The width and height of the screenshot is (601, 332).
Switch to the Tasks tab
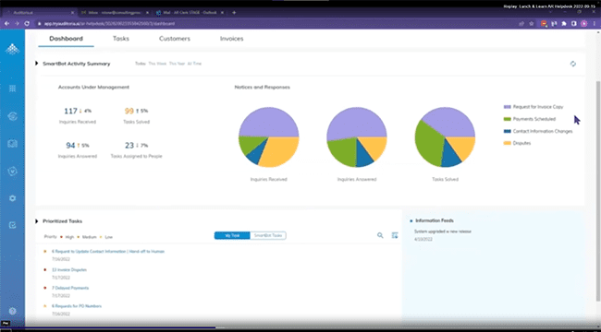click(x=121, y=39)
